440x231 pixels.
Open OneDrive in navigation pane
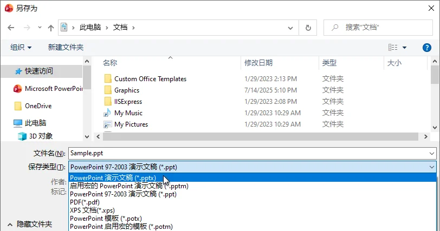[38, 106]
